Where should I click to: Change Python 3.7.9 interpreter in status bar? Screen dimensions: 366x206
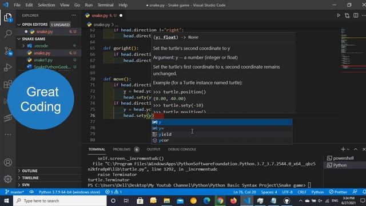tap(69, 192)
